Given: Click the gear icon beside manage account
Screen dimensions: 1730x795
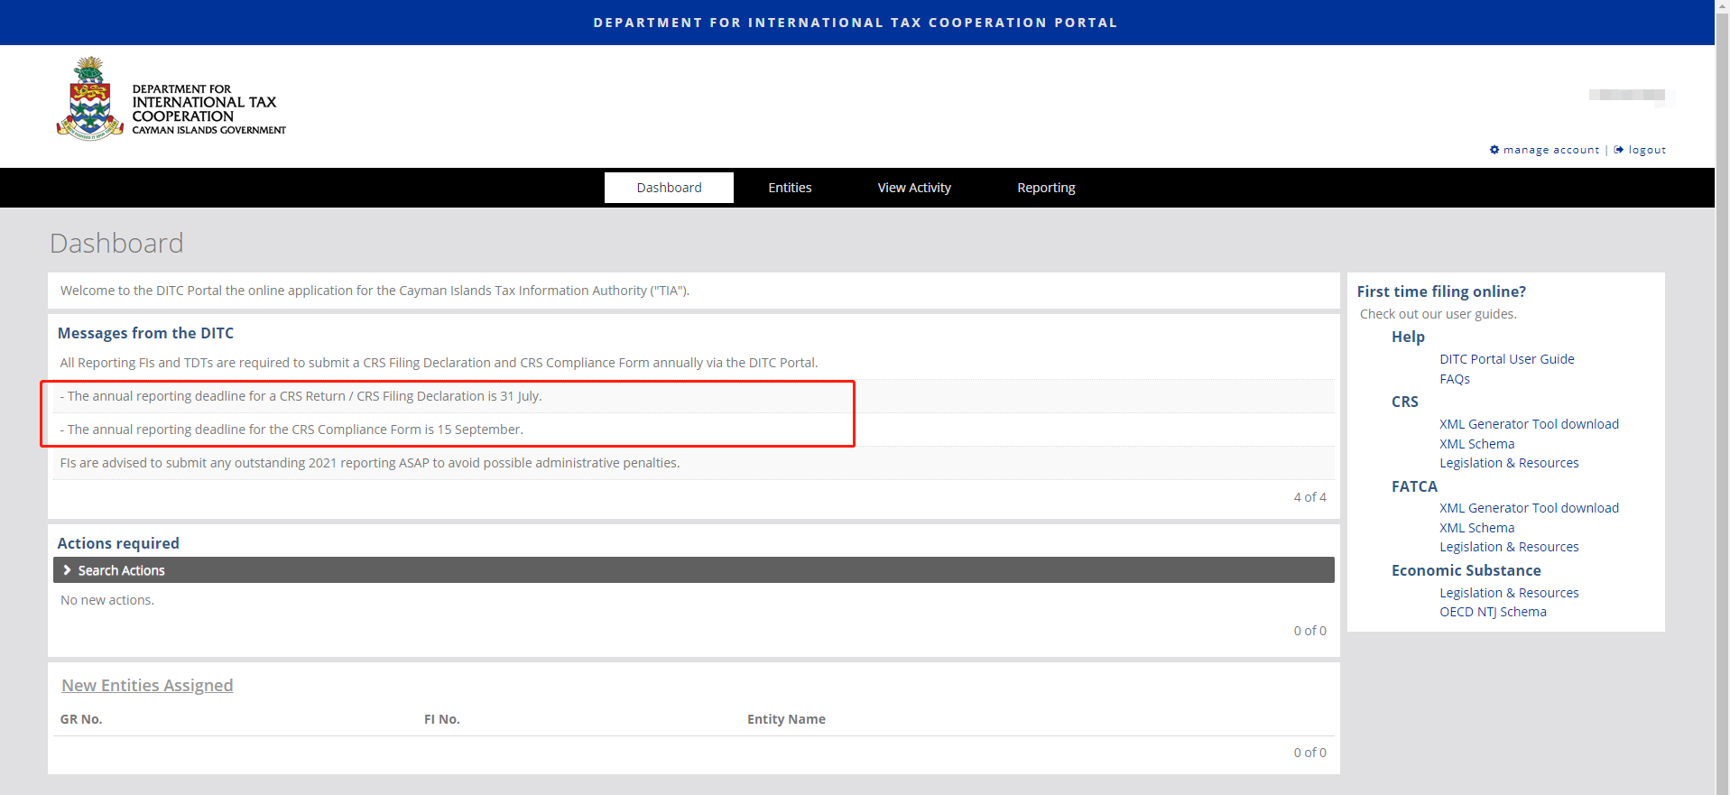Looking at the screenshot, I should click(1494, 150).
